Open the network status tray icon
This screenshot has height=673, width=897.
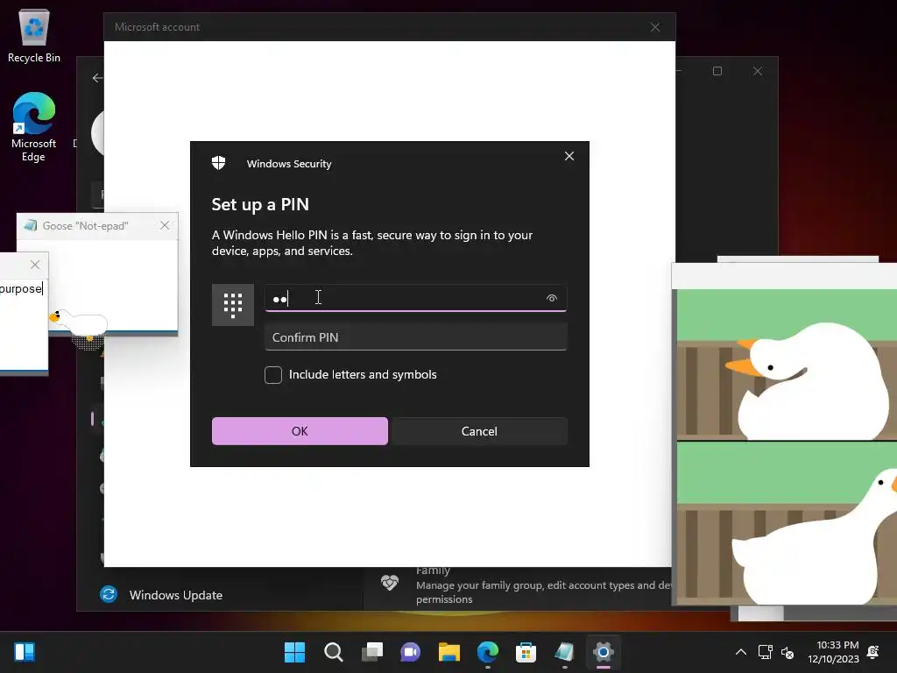point(765,652)
